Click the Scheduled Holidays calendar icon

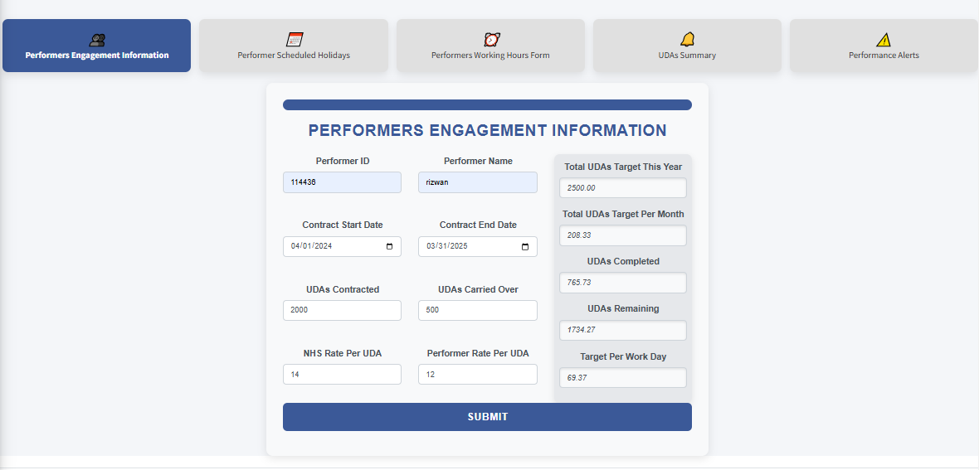point(295,39)
